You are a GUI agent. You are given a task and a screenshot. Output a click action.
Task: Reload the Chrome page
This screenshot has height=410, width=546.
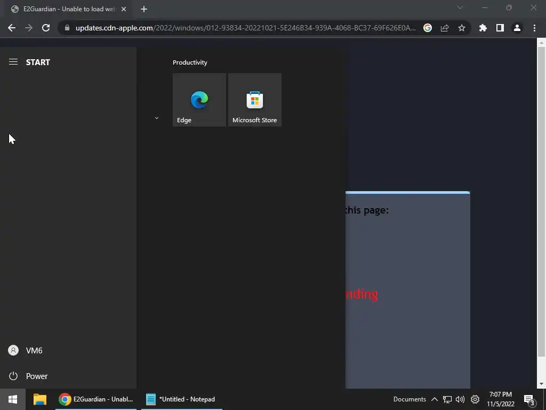(46, 28)
